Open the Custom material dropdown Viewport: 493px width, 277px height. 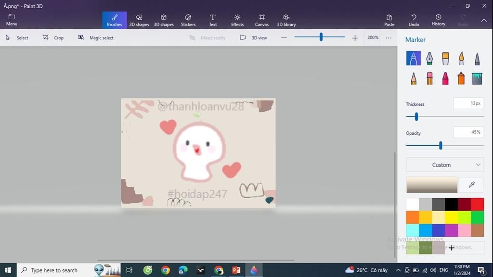pyautogui.click(x=444, y=165)
